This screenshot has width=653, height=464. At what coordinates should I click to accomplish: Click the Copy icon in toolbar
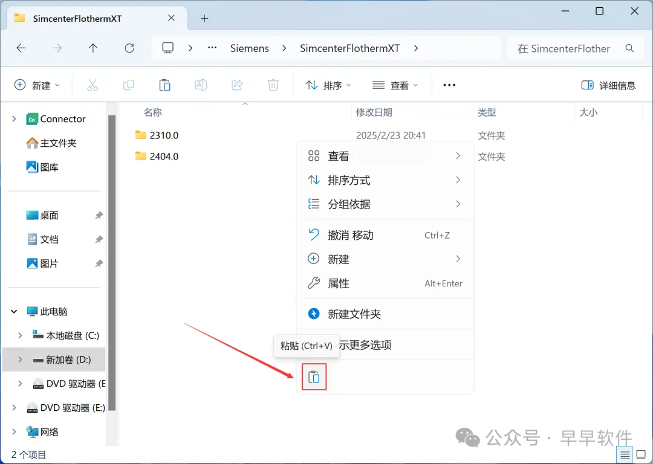[x=129, y=85]
